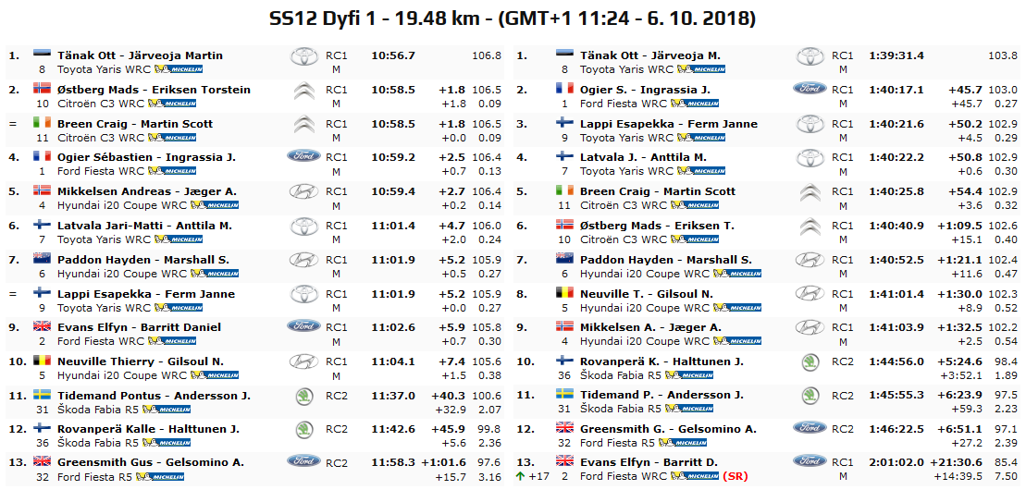
Task: Click the Toyota logo in Latvala Jari-Matti's row
Action: pyautogui.click(x=303, y=226)
